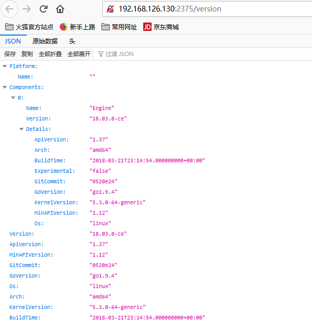Image resolution: width=312 pixels, height=331 pixels.
Task: Select the top-level Os key
Action: pos(14,286)
